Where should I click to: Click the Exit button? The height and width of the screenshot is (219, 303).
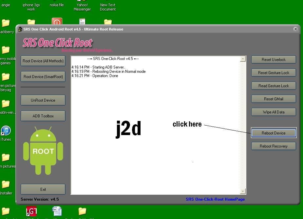coord(43,189)
